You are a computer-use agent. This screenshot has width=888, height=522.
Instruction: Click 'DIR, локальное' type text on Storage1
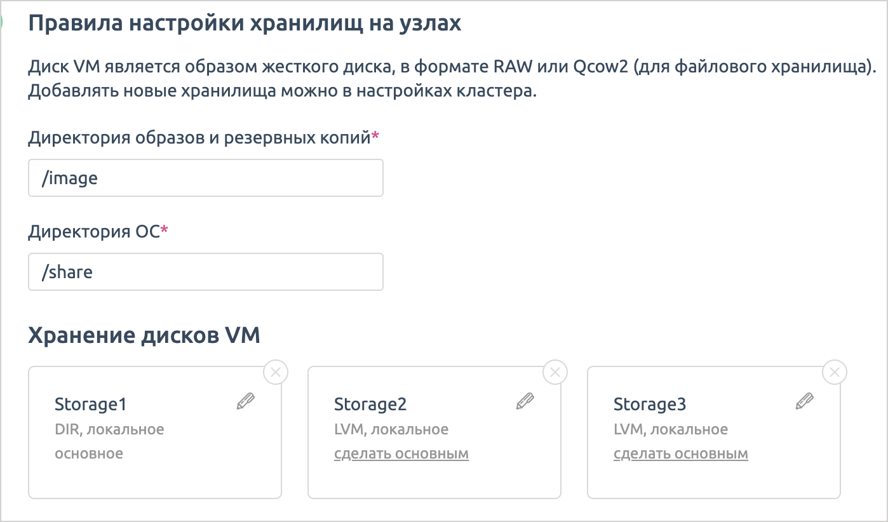(109, 429)
